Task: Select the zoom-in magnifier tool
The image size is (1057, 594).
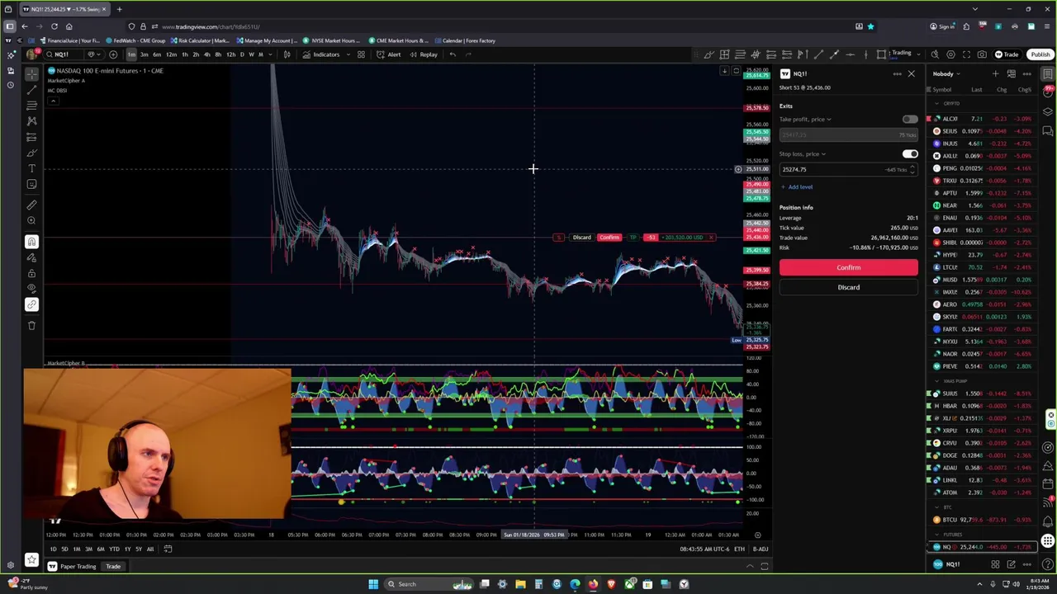Action: [31, 220]
